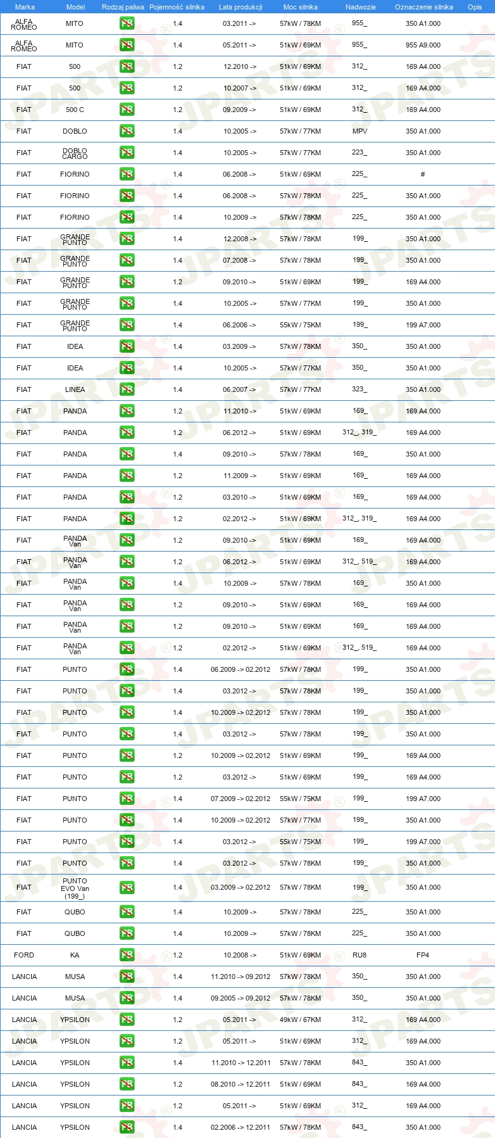
Task: Click fuel icon in Ypsilon 08.2010 -> 12.2011 row
Action: 127,1084
